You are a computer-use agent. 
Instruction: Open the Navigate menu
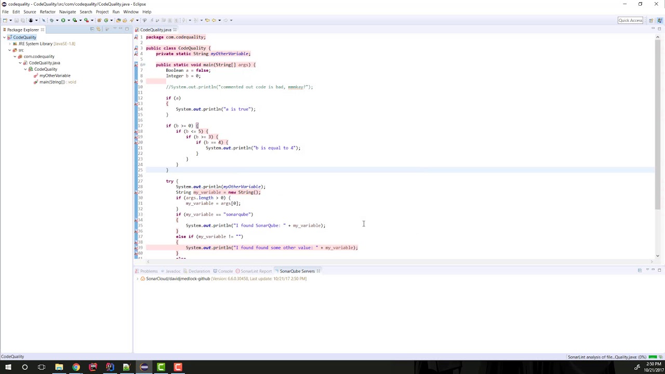point(68,11)
